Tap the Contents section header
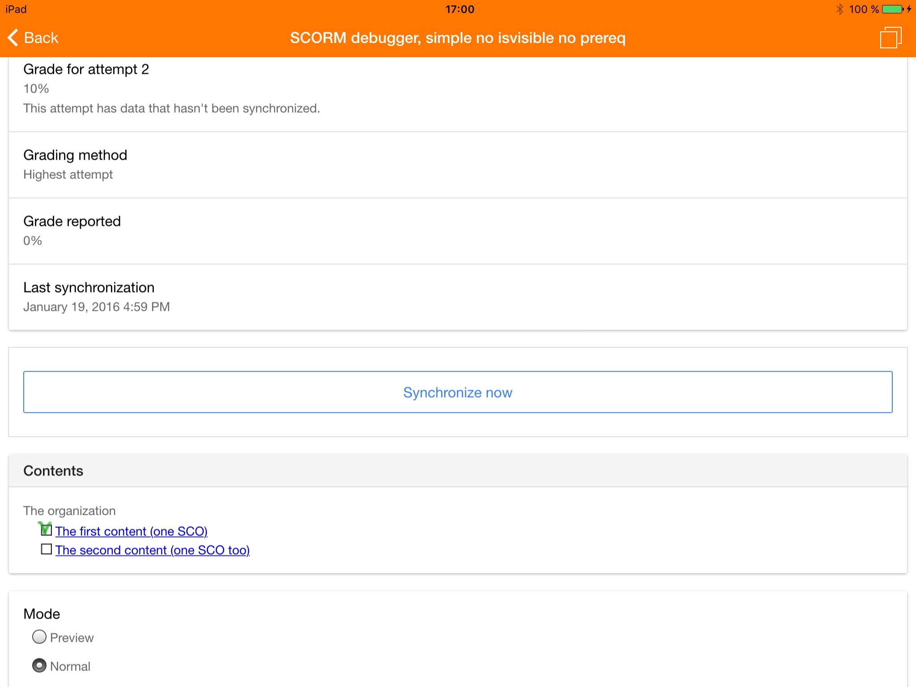Screen dimensions: 916x687 point(53,471)
